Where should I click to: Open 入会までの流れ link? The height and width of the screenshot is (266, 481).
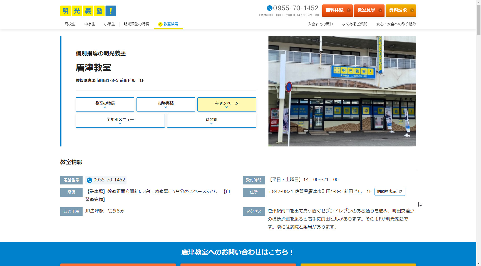tap(321, 24)
